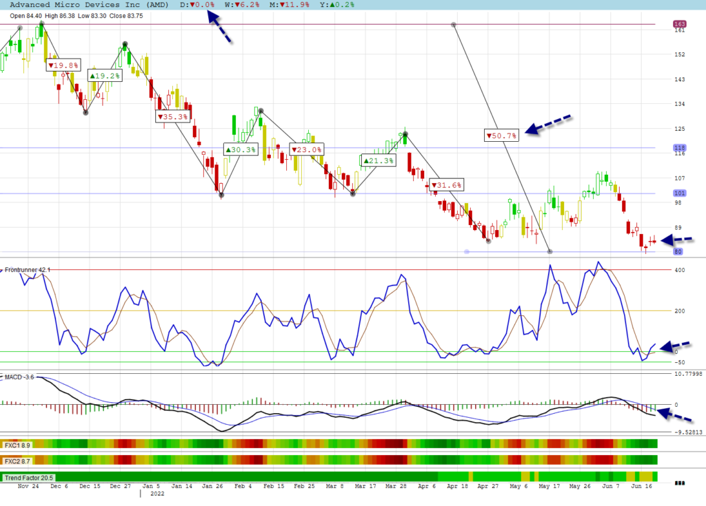Click the May 17 date label
Image resolution: width=706 pixels, height=506 pixels.
[549, 486]
